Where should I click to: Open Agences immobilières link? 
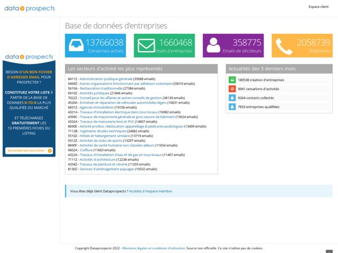tap(97, 108)
